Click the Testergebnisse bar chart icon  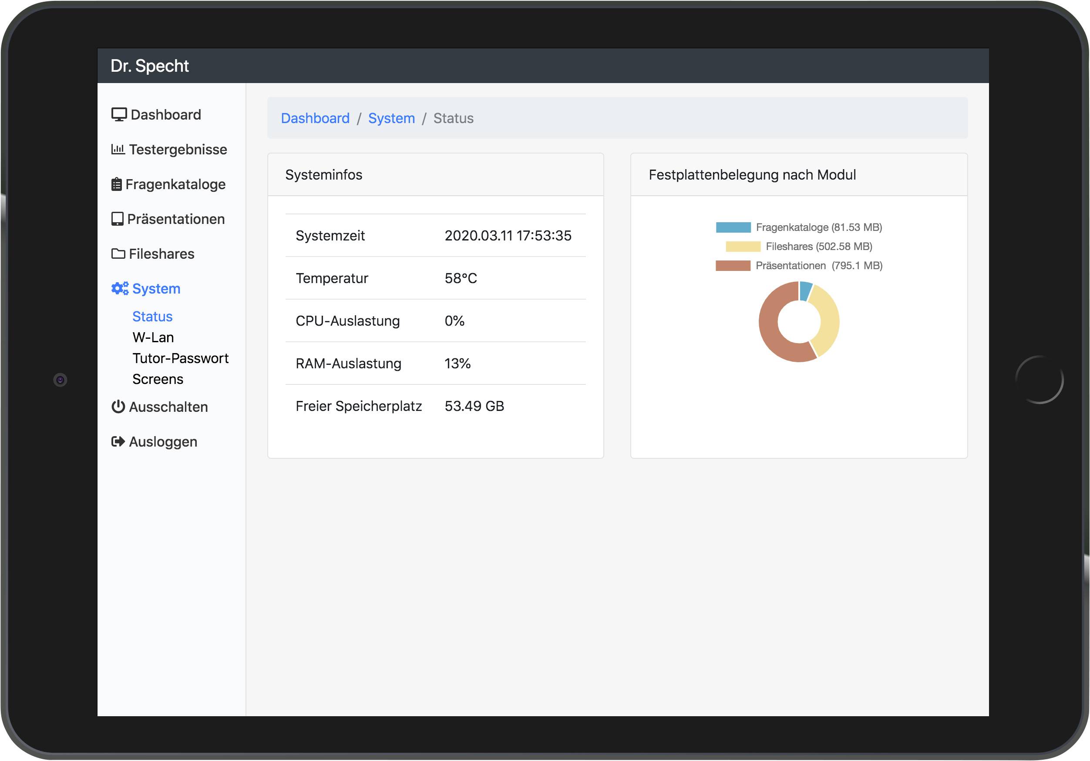(118, 149)
